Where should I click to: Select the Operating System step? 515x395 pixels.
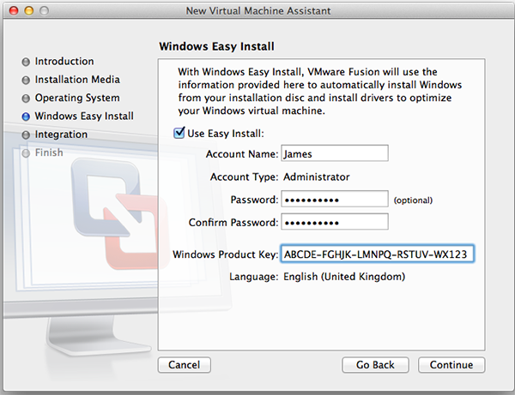(x=77, y=98)
